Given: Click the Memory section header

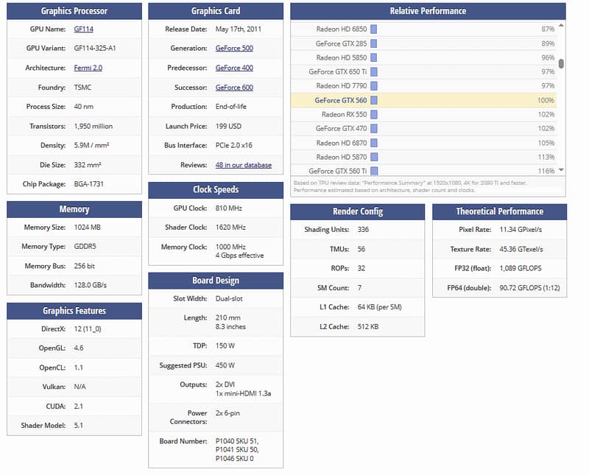Looking at the screenshot, I should [x=74, y=209].
